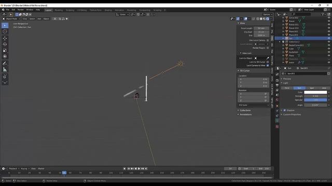This screenshot has height=186, width=332.
Task: Select the 3D Cursor tool
Action: click(5, 32)
